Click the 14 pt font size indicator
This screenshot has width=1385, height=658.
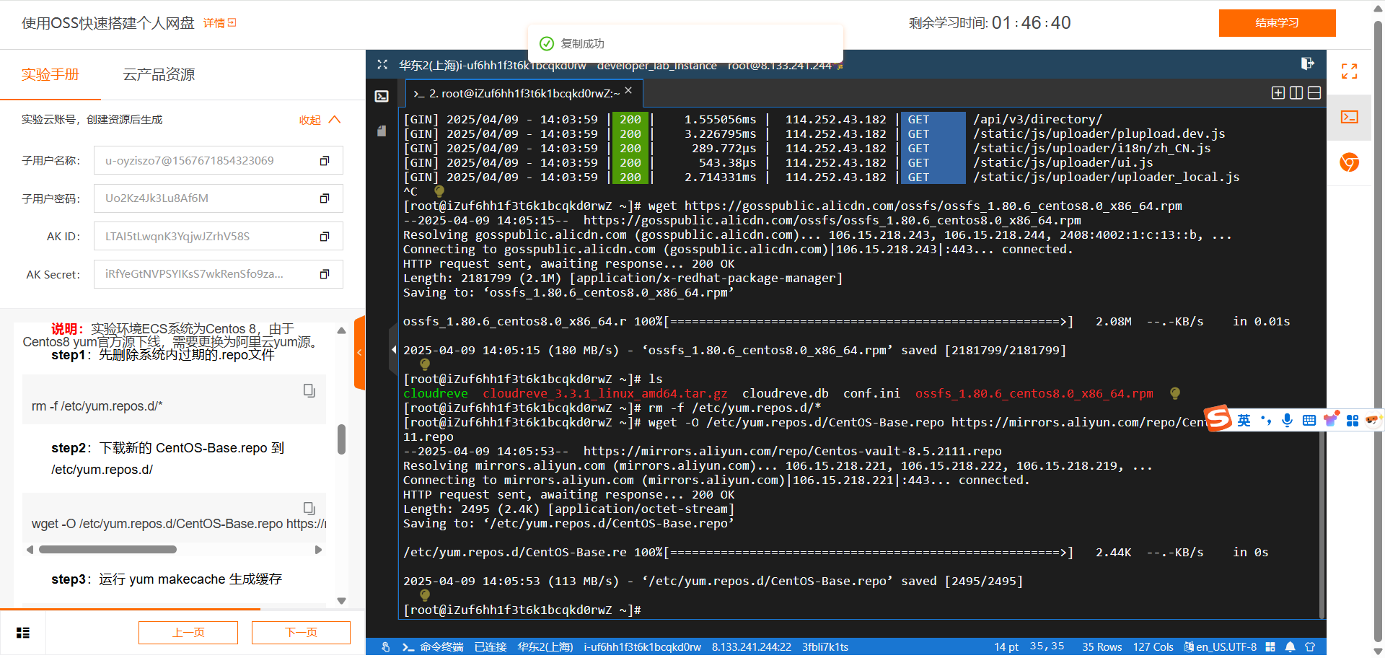(x=1006, y=647)
